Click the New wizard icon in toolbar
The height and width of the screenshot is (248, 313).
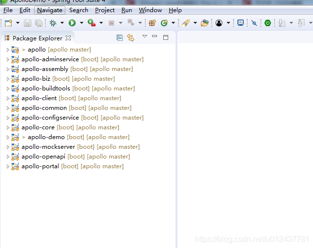(8, 23)
